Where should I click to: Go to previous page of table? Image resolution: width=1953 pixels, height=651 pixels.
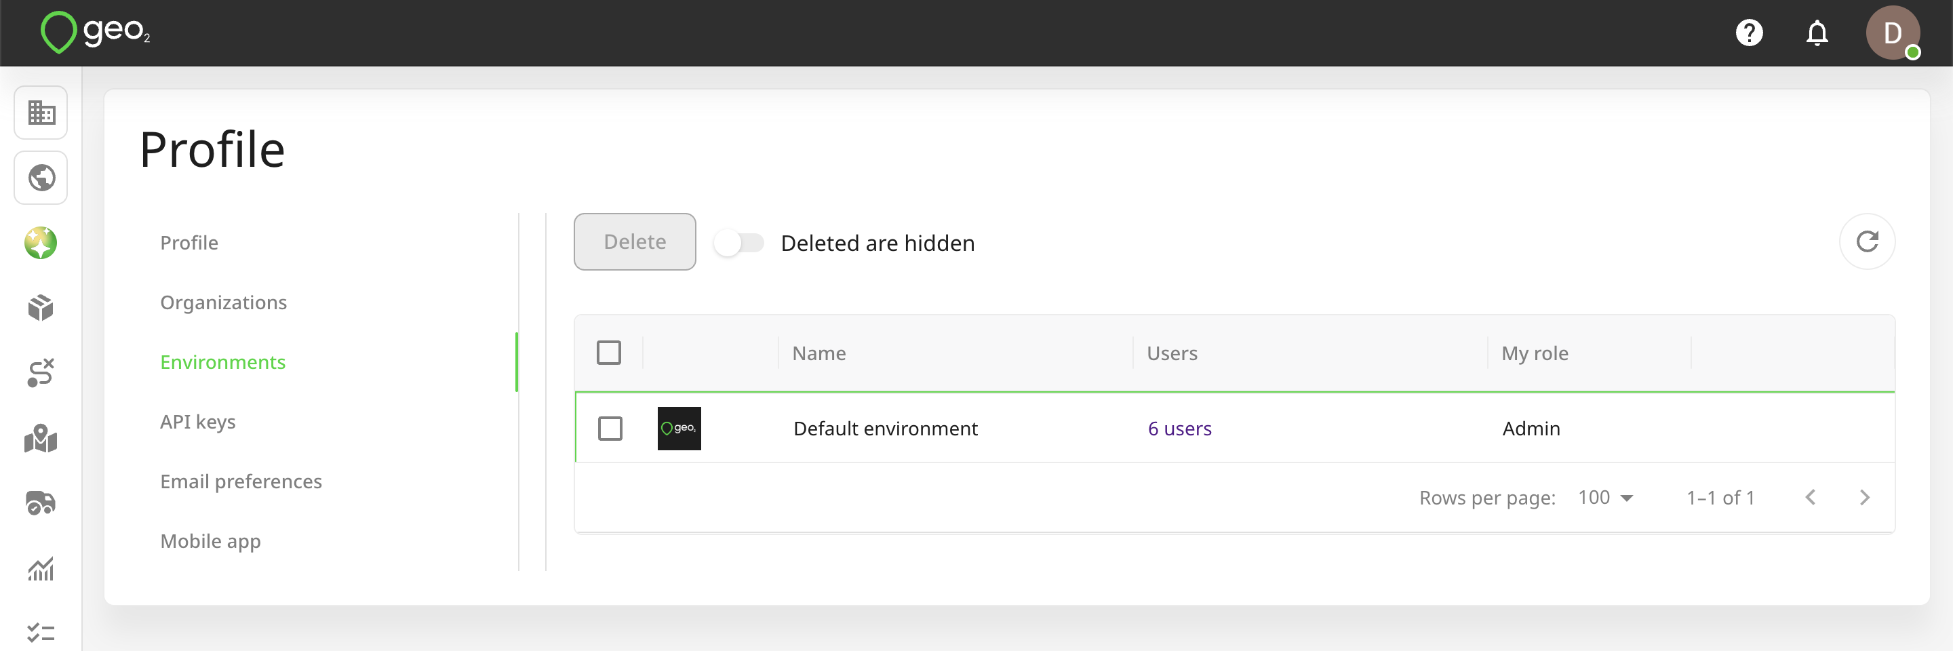click(x=1811, y=497)
